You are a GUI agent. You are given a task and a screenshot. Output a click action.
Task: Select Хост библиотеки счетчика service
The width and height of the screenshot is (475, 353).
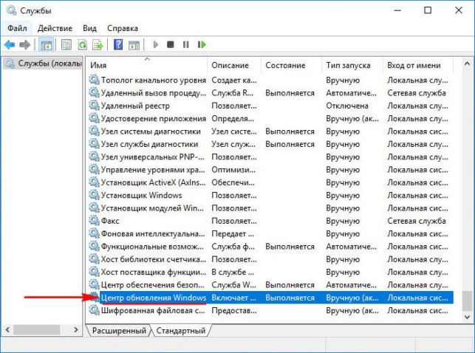pyautogui.click(x=271, y=259)
